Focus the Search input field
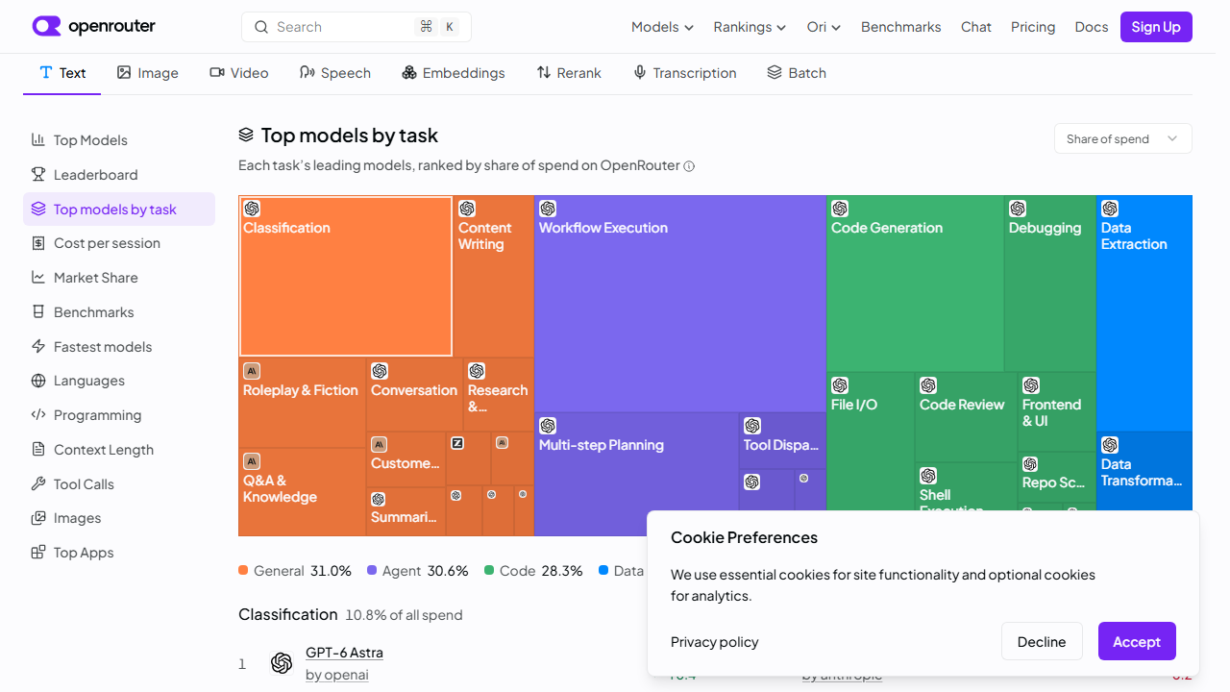 [357, 27]
